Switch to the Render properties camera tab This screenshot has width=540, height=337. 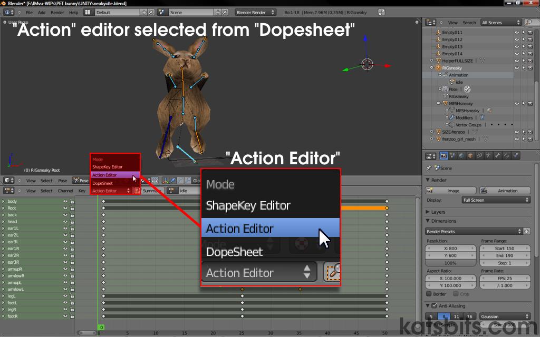(x=443, y=156)
